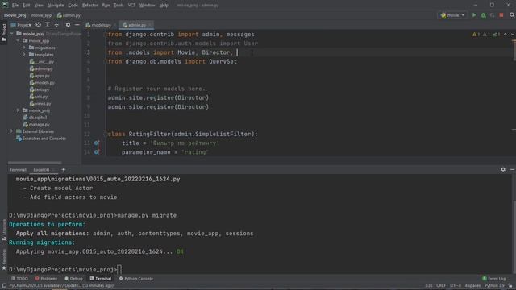The height and width of the screenshot is (290, 516).
Task: Hide the terminal panel with the minus icon
Action: click(512, 169)
